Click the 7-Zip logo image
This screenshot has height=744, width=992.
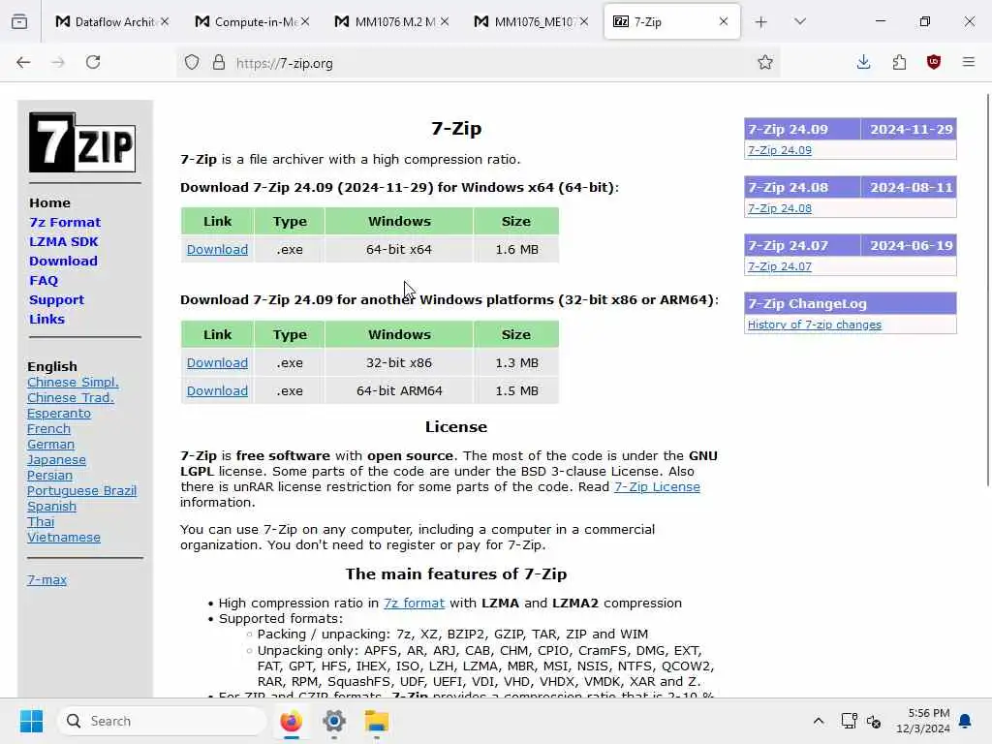(x=82, y=142)
